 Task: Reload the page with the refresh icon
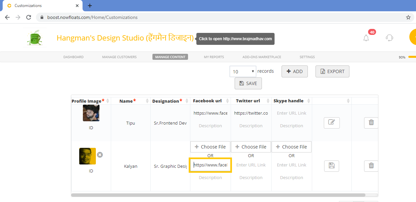[29, 17]
